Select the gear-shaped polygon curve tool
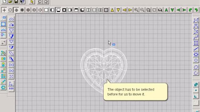This screenshot has height=112, width=200. point(196,54)
